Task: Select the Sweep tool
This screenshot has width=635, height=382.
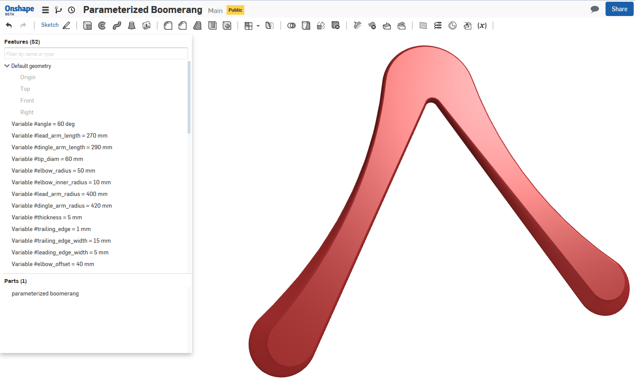Action: click(x=117, y=26)
